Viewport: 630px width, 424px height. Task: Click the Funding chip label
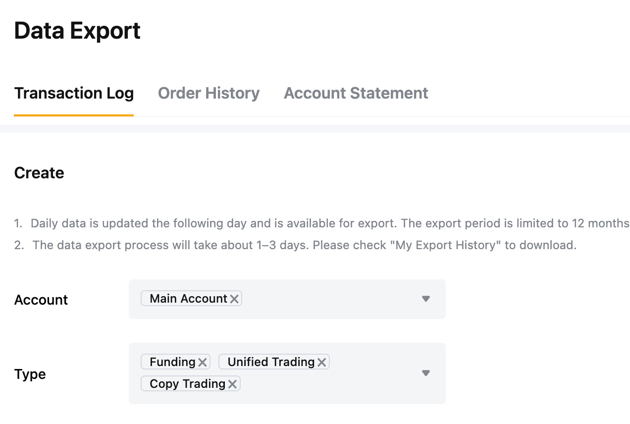click(172, 362)
